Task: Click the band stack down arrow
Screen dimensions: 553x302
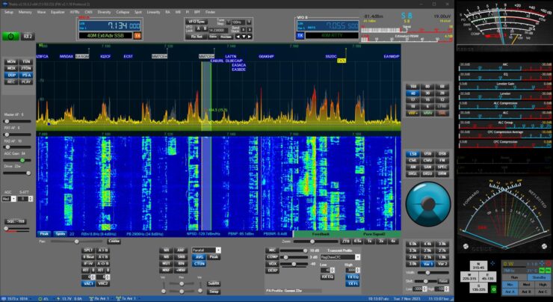Action: 244,37
